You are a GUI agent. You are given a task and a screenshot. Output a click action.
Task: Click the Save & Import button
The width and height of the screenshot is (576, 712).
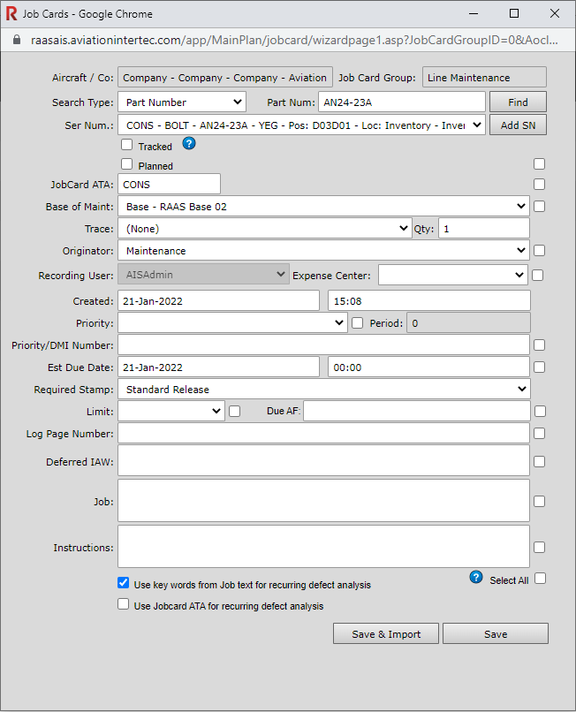click(x=386, y=633)
